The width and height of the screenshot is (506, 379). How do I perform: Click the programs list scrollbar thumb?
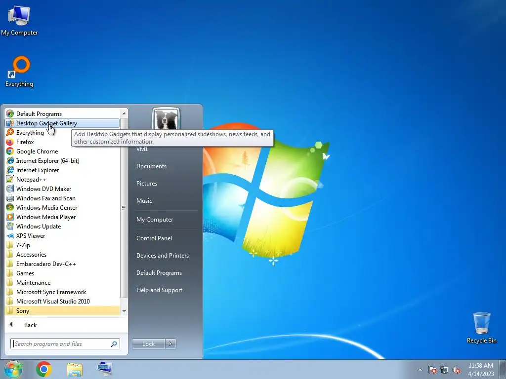tap(124, 208)
